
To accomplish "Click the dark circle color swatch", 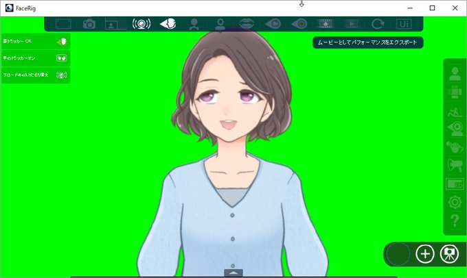I will point(398,254).
